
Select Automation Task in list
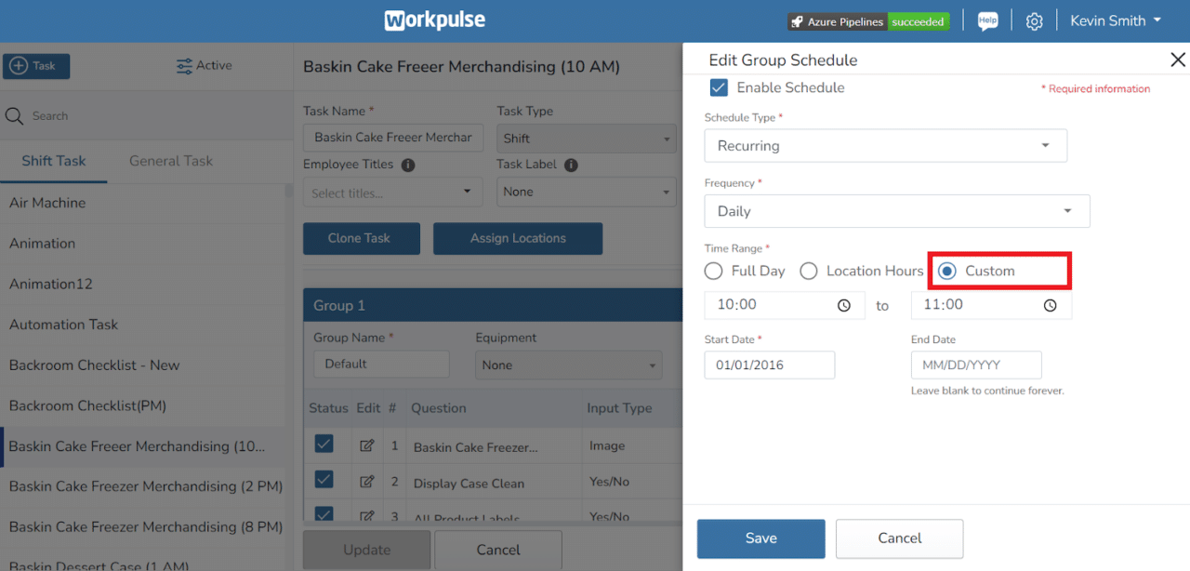pyautogui.click(x=143, y=325)
